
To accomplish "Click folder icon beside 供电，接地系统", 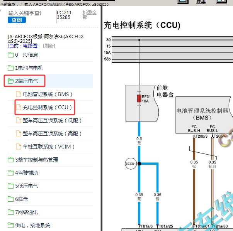I will pos(11,225).
